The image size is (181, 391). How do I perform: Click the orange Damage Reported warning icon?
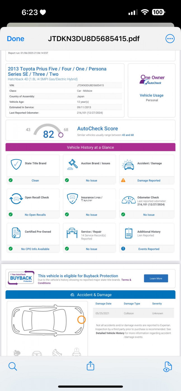pos(123,180)
